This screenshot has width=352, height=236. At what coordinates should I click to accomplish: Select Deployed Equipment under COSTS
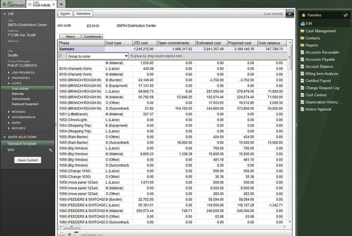(x=25, y=104)
